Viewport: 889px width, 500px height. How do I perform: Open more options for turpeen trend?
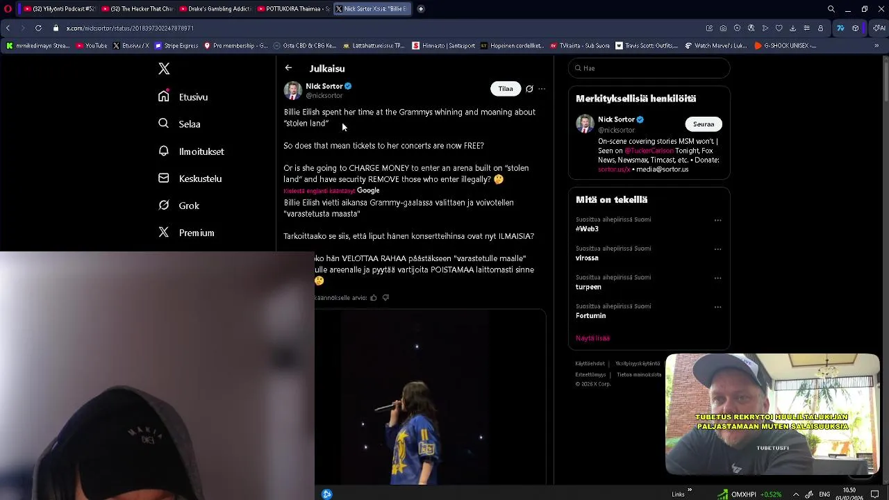pos(717,278)
